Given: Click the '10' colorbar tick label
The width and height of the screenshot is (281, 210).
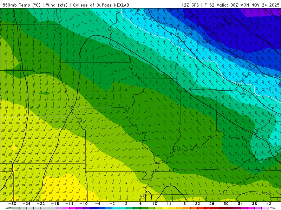Looking at the screenshot, I should [155, 204].
